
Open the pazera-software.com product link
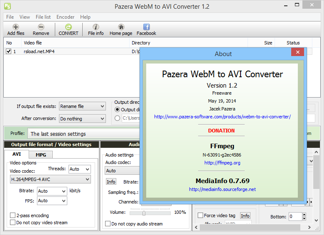[x=222, y=117]
